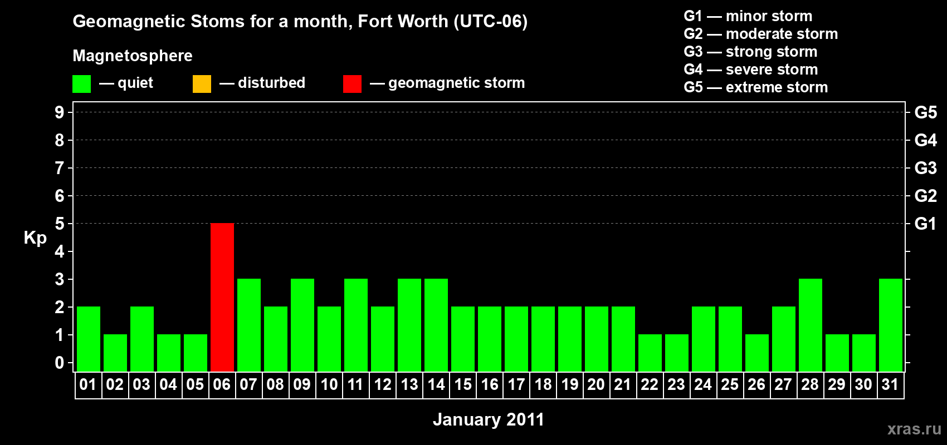Screen dimensions: 947x445
Task: Click the 'Kp' axis label
Action: [35, 238]
